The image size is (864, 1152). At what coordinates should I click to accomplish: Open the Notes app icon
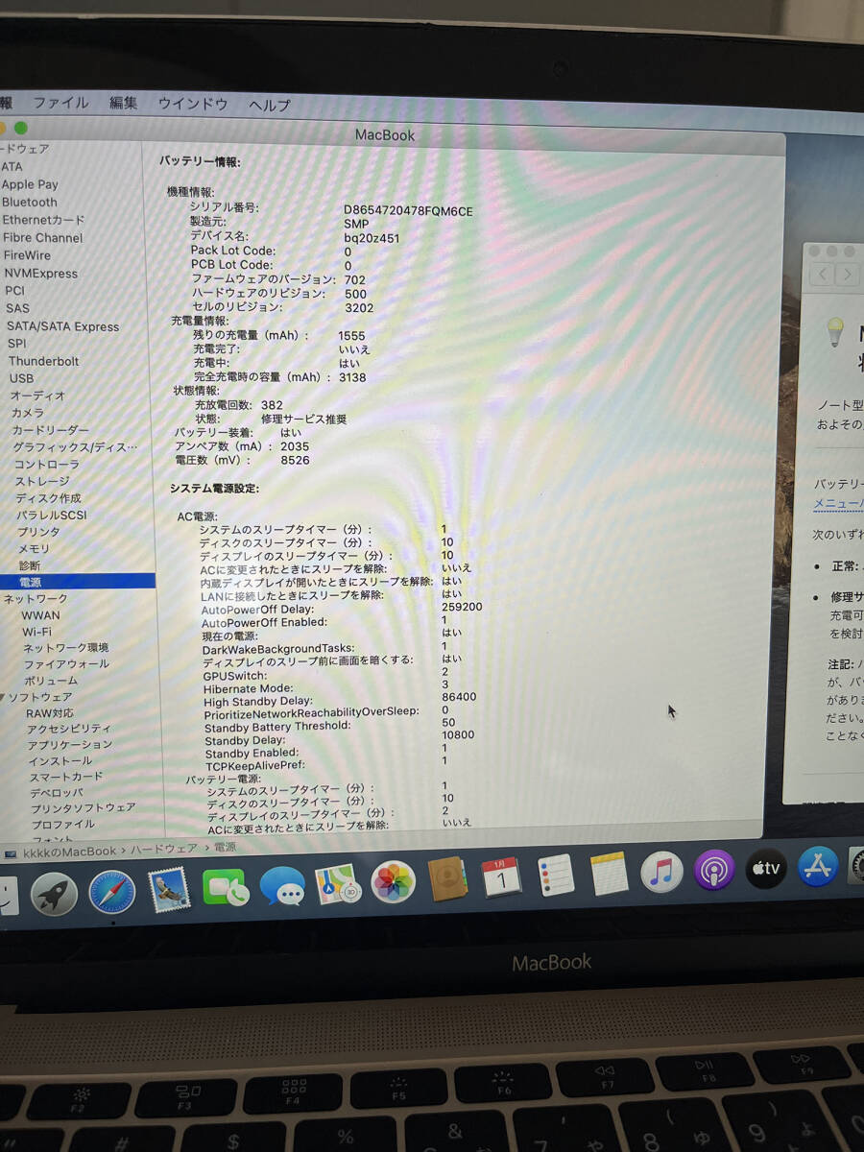pos(609,874)
